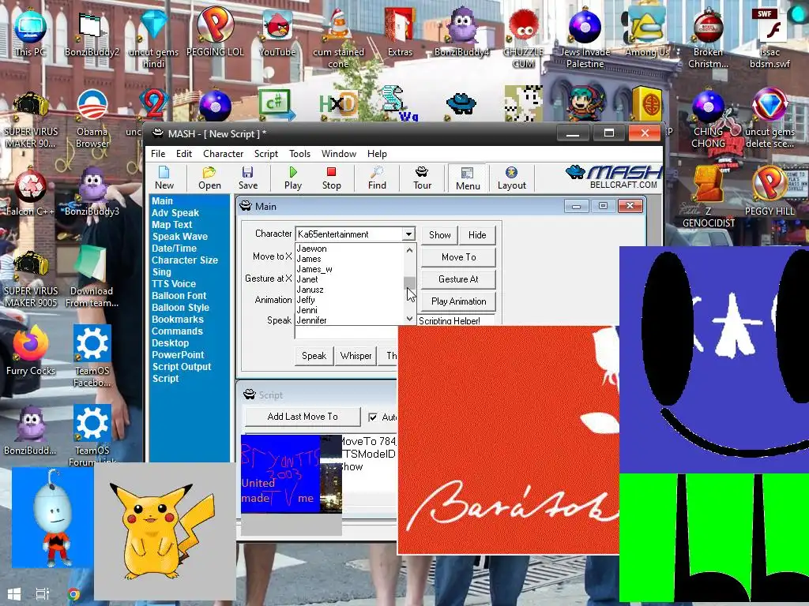Screen dimensions: 809x606
Task: Click the Whisper button
Action: [356, 356]
